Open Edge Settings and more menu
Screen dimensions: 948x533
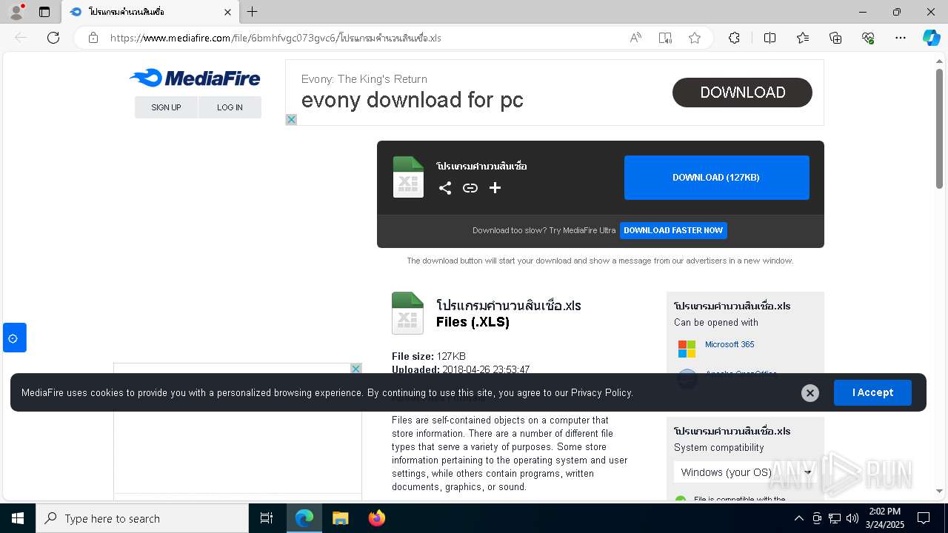pos(901,38)
